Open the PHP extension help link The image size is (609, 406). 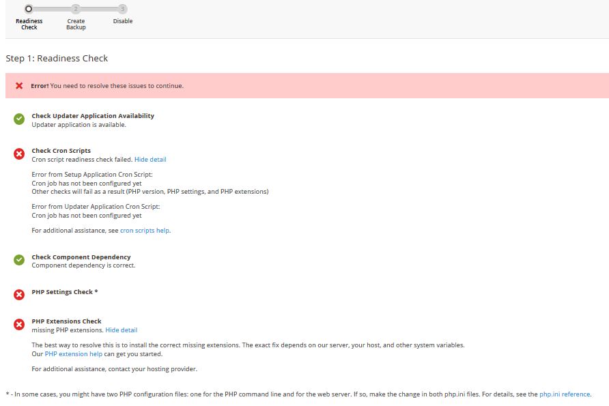(74, 353)
